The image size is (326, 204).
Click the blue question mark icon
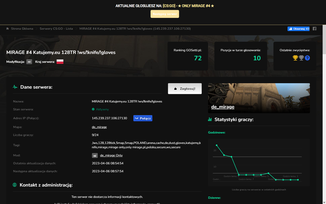(307, 58)
